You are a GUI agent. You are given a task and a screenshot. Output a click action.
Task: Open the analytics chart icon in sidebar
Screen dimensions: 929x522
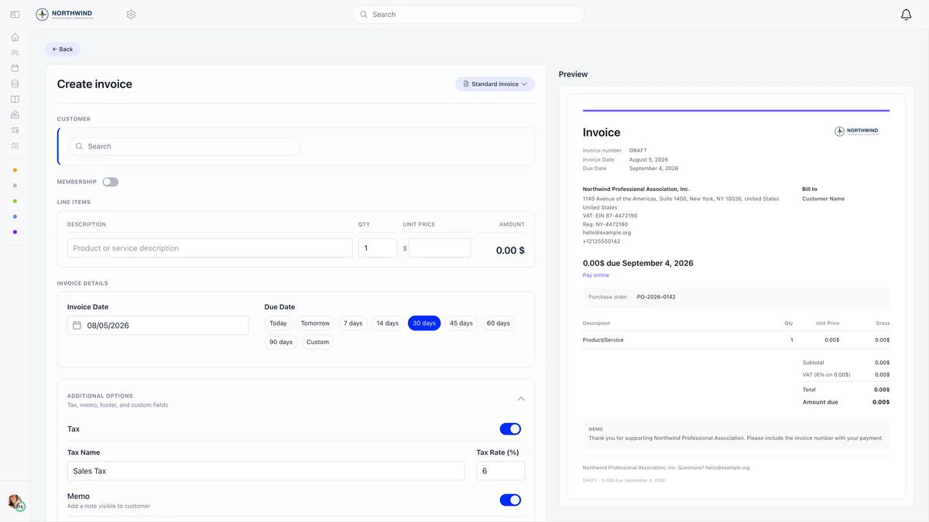pos(15,145)
